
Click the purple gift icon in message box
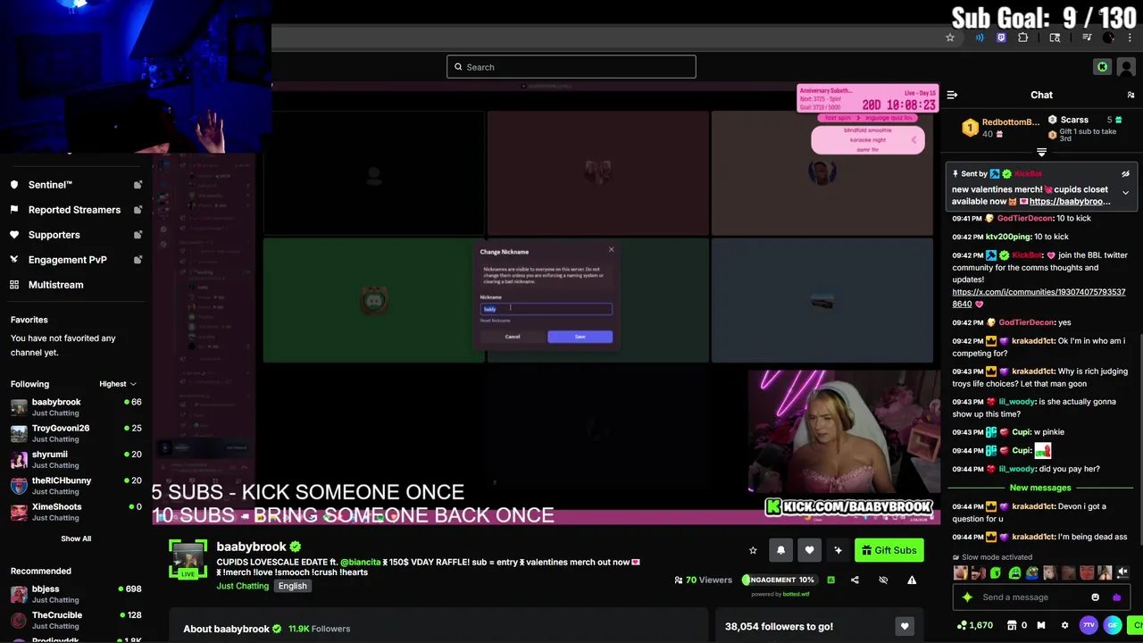tap(1116, 597)
